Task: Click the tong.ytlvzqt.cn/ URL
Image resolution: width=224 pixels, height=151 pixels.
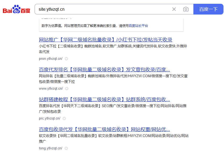Action: point(50,148)
